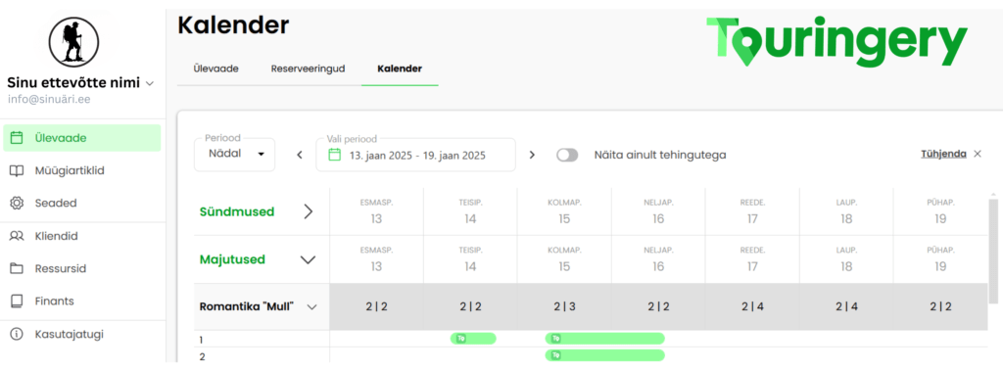Go to the next week arrow
1003x371 pixels.
coord(532,155)
